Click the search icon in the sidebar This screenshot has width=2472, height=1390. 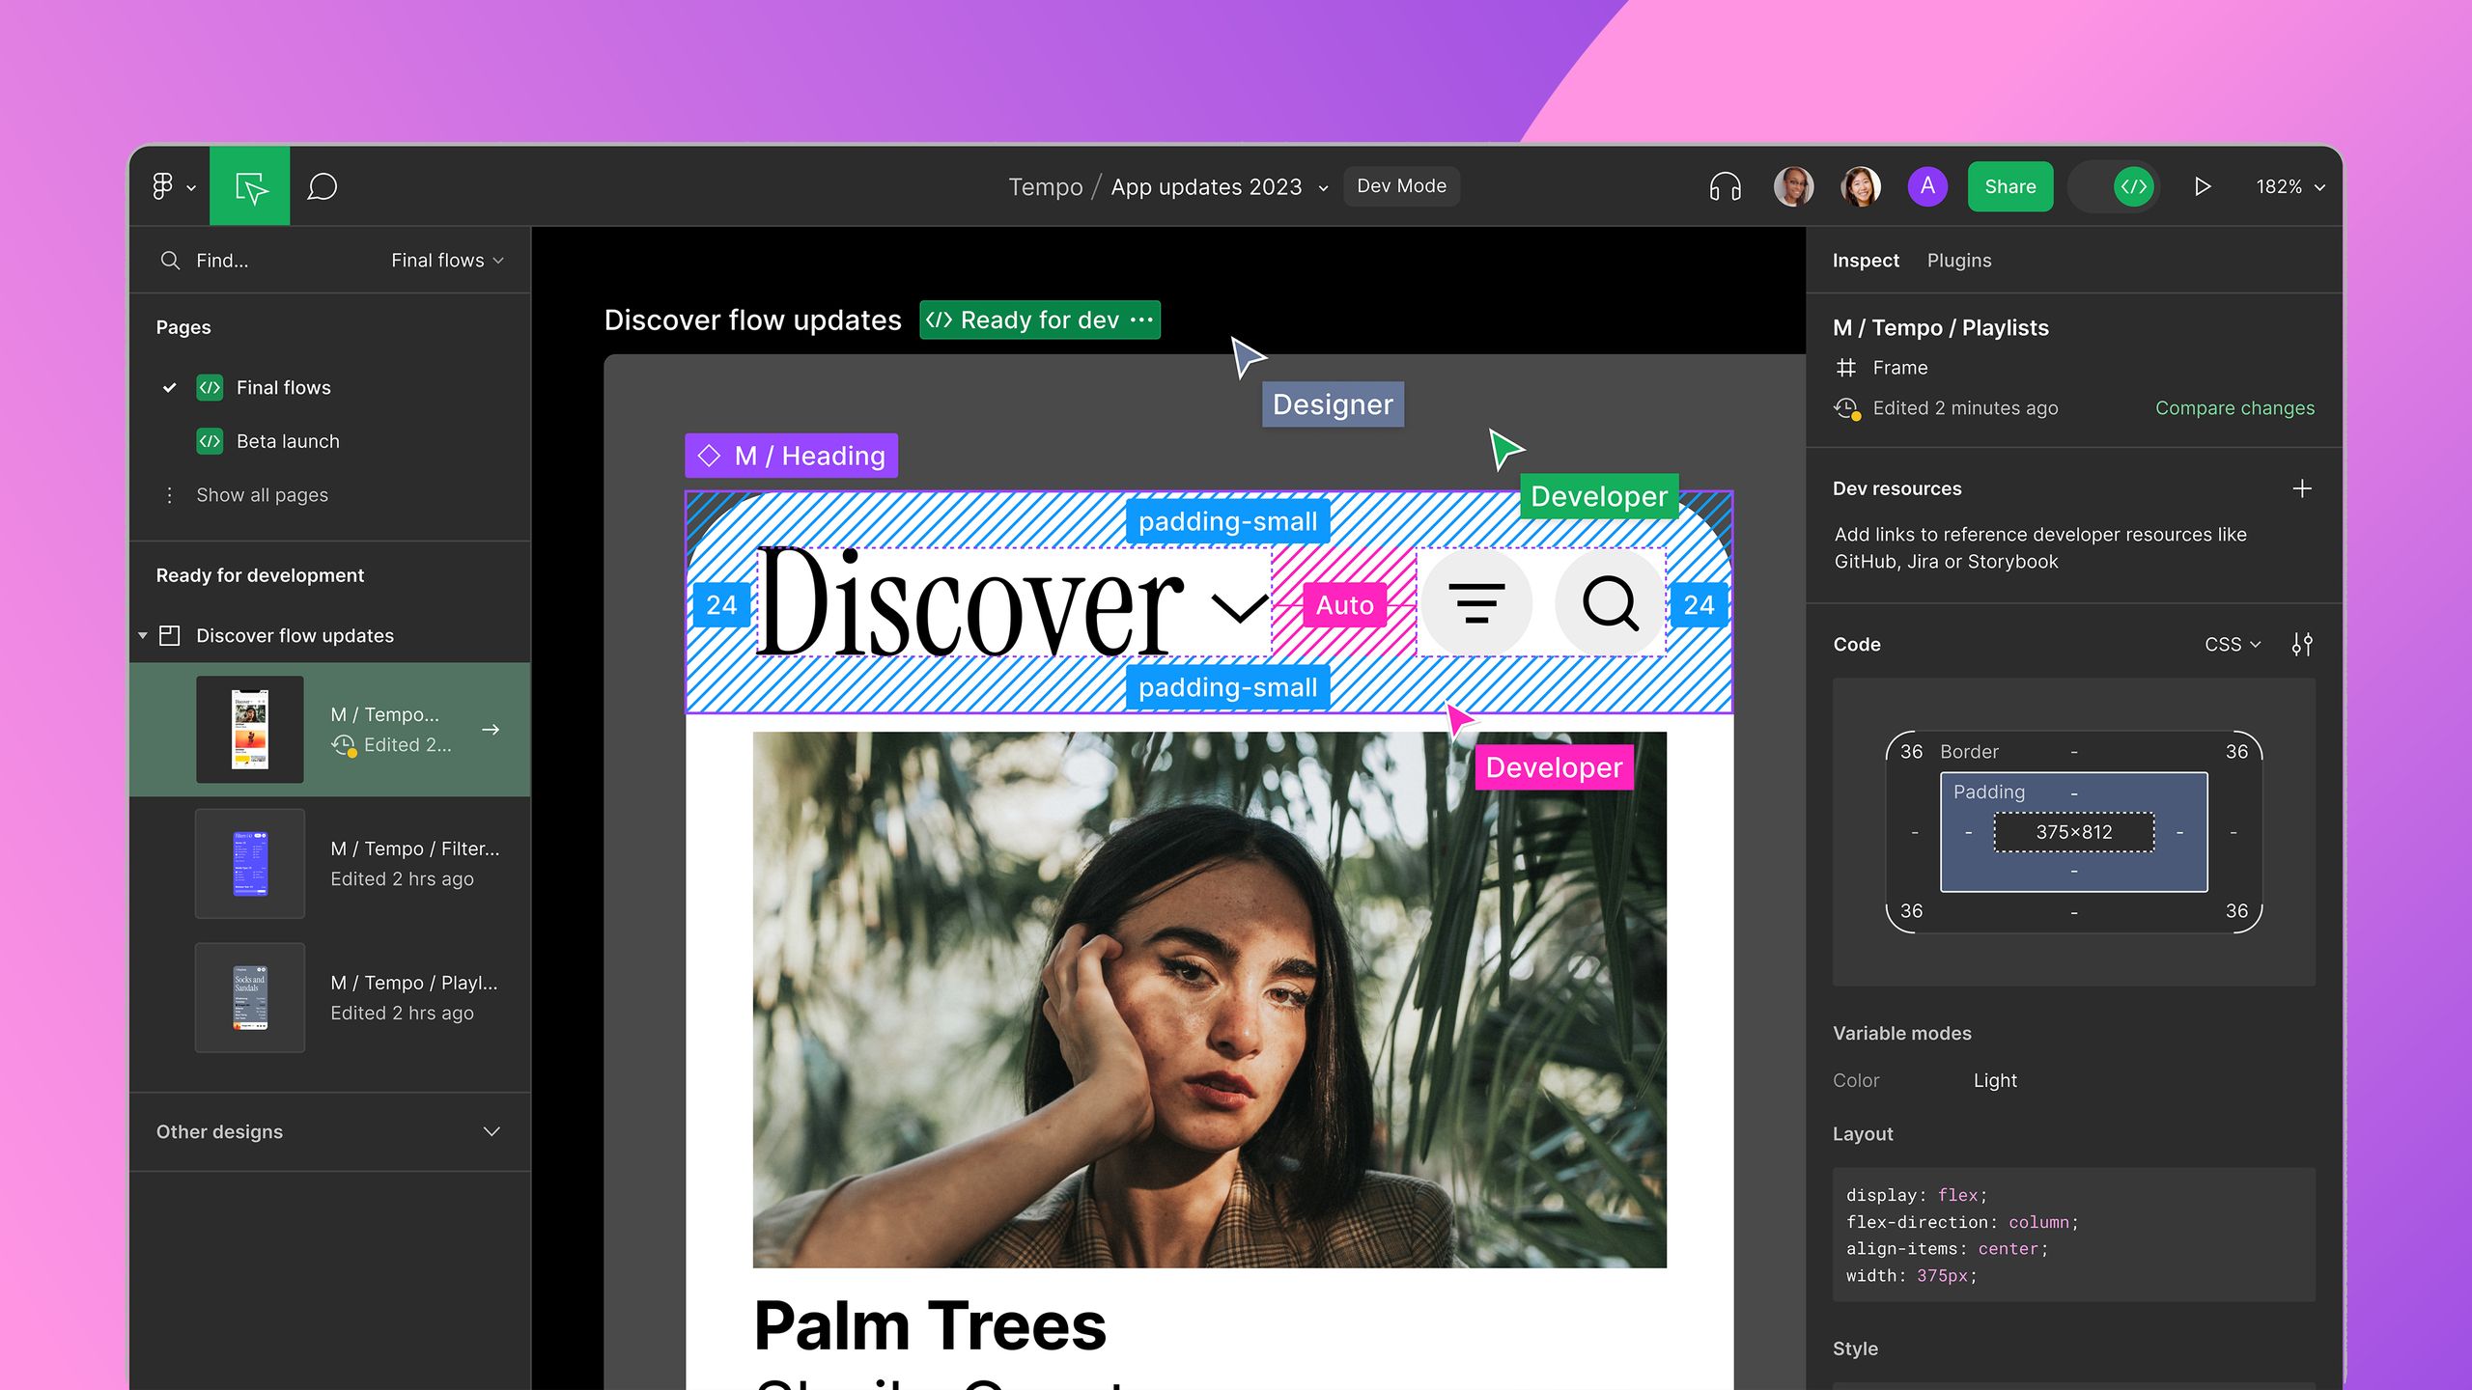coord(170,260)
